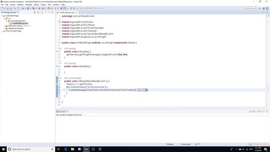Open the Open Console dropdown arrow
Viewport: 270px width, 152px height.
point(261,111)
